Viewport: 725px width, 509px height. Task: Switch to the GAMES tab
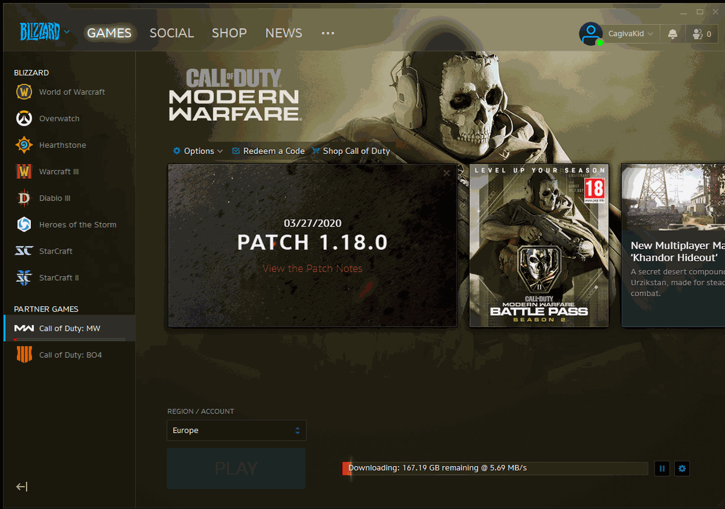click(x=109, y=33)
